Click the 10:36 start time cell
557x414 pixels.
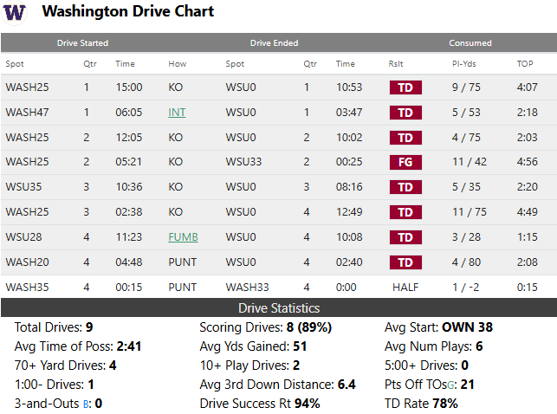[x=129, y=187]
